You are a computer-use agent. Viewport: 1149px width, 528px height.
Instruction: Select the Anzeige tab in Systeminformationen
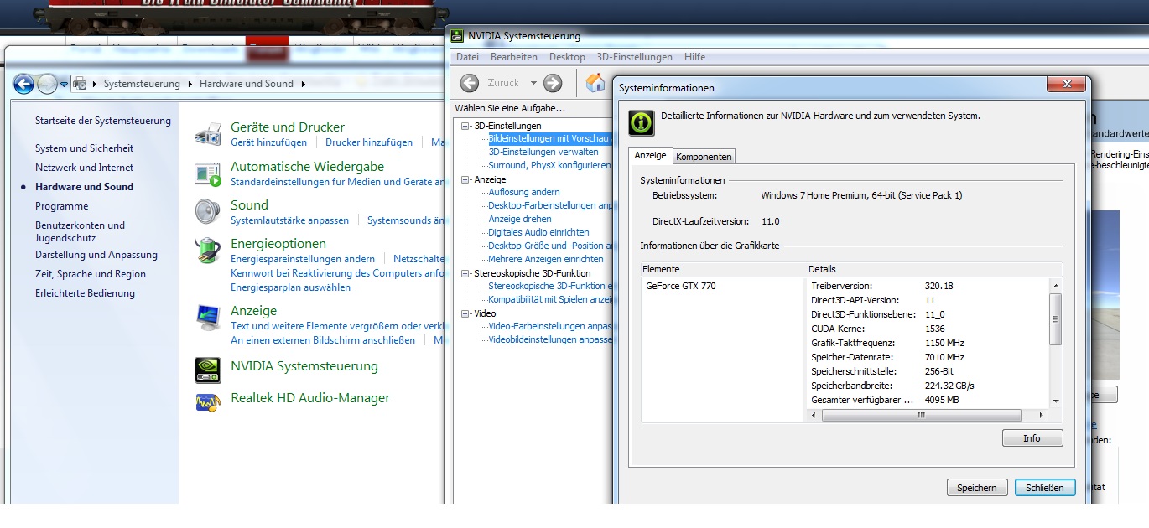click(x=650, y=156)
